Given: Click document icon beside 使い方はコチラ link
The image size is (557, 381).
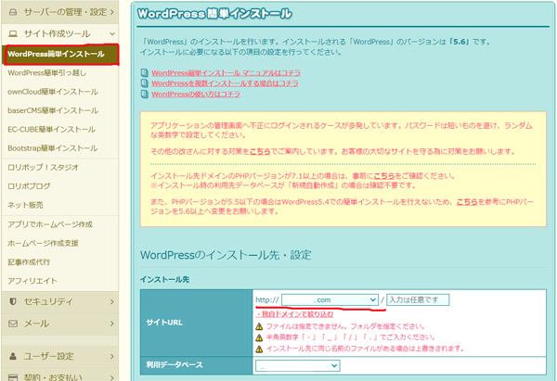Looking at the screenshot, I should pyautogui.click(x=144, y=94).
